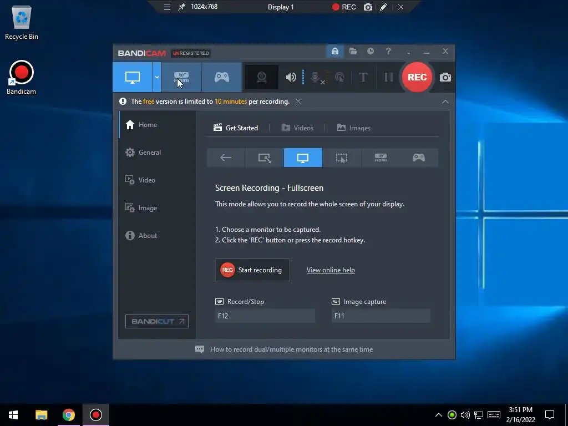Open the output folder icon

[x=353, y=52]
